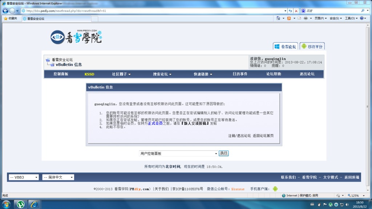Expand the 快速链接 menu

(x=203, y=74)
